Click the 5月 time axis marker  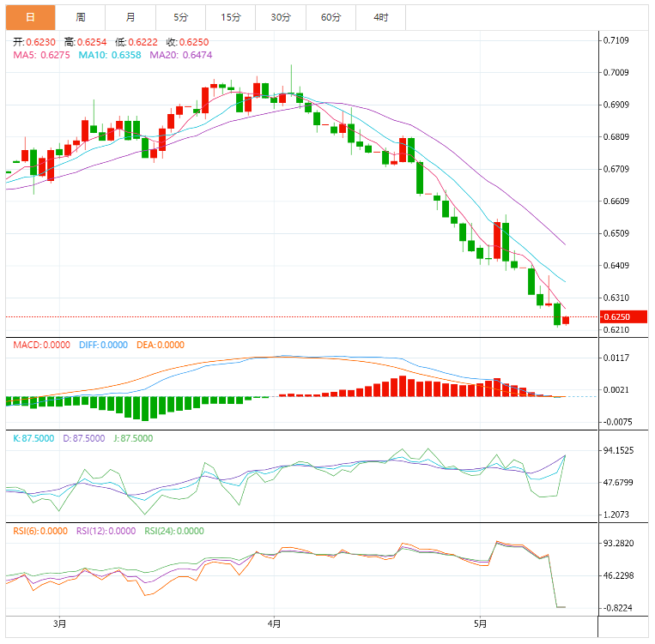pyautogui.click(x=481, y=624)
